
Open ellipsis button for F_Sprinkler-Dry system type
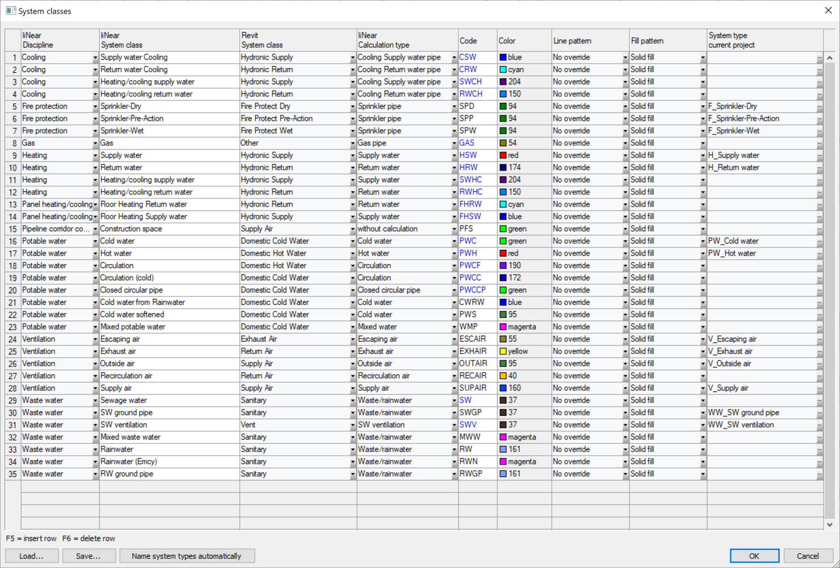point(819,107)
